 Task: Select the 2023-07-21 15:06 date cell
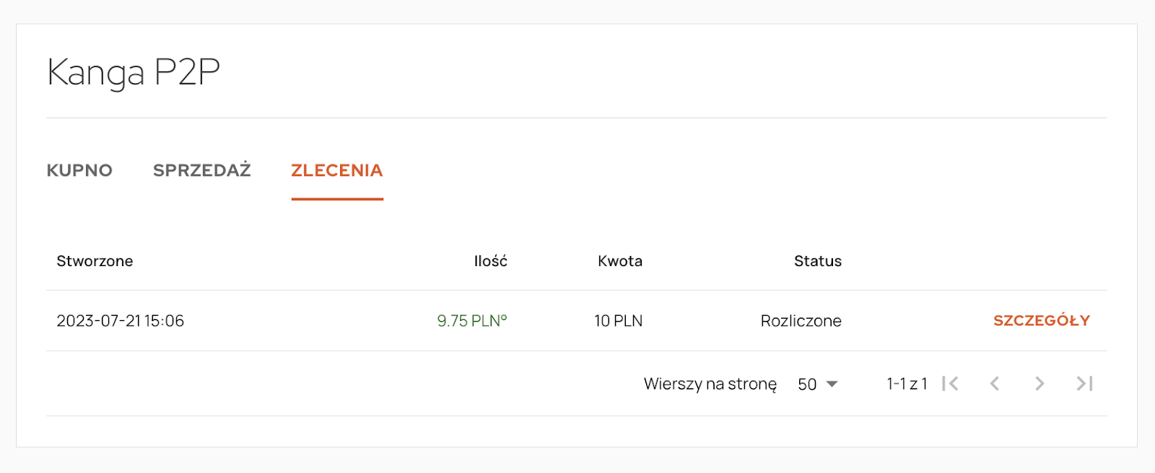[x=121, y=321]
